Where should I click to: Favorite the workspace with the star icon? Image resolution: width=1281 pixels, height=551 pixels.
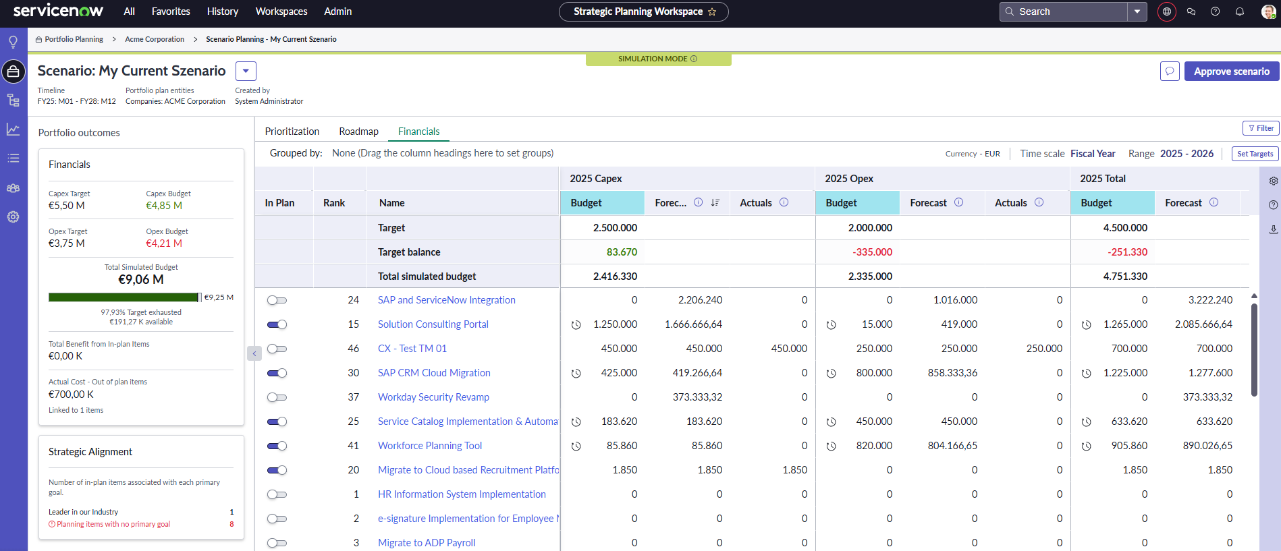point(712,11)
